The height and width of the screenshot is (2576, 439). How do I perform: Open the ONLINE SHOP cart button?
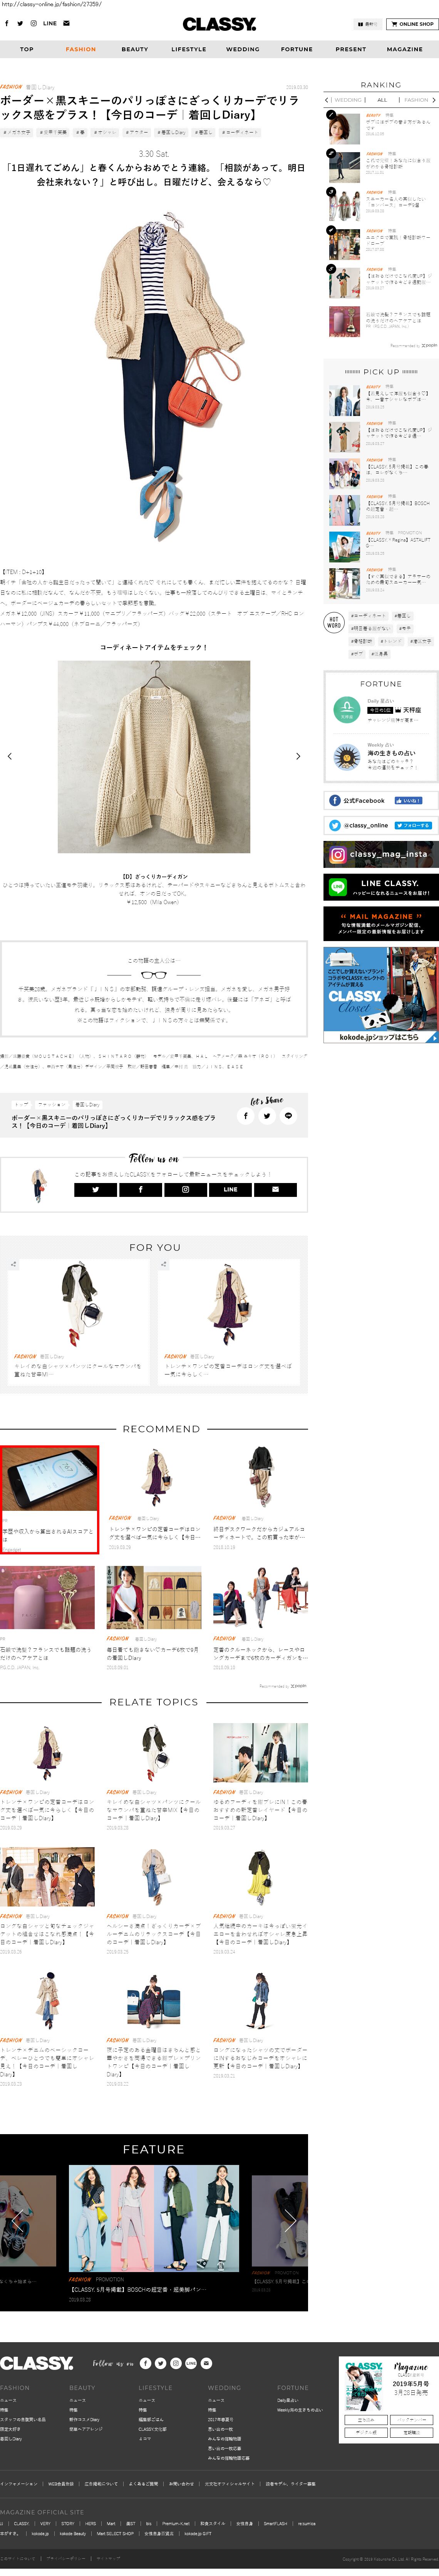point(413,24)
